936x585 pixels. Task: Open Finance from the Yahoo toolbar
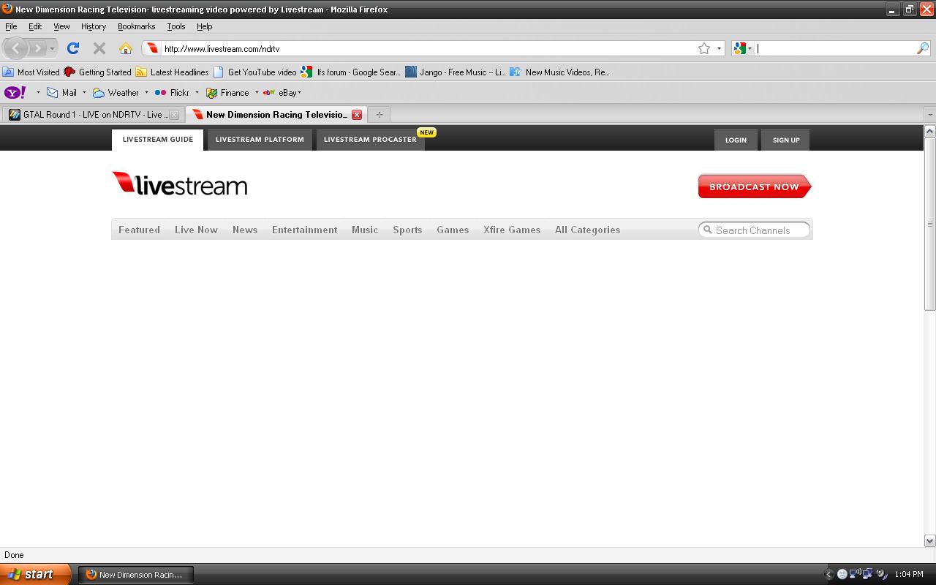[x=227, y=93]
